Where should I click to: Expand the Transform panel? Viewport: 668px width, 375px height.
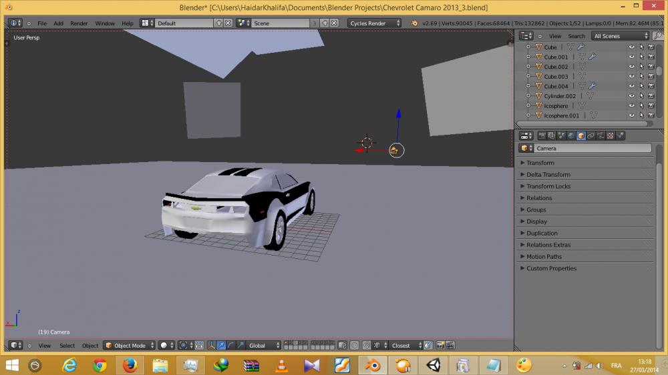coord(540,163)
